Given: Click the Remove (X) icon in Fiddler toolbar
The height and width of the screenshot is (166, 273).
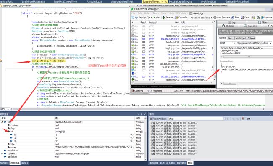Looking at the screenshot, I should [x=149, y=18].
